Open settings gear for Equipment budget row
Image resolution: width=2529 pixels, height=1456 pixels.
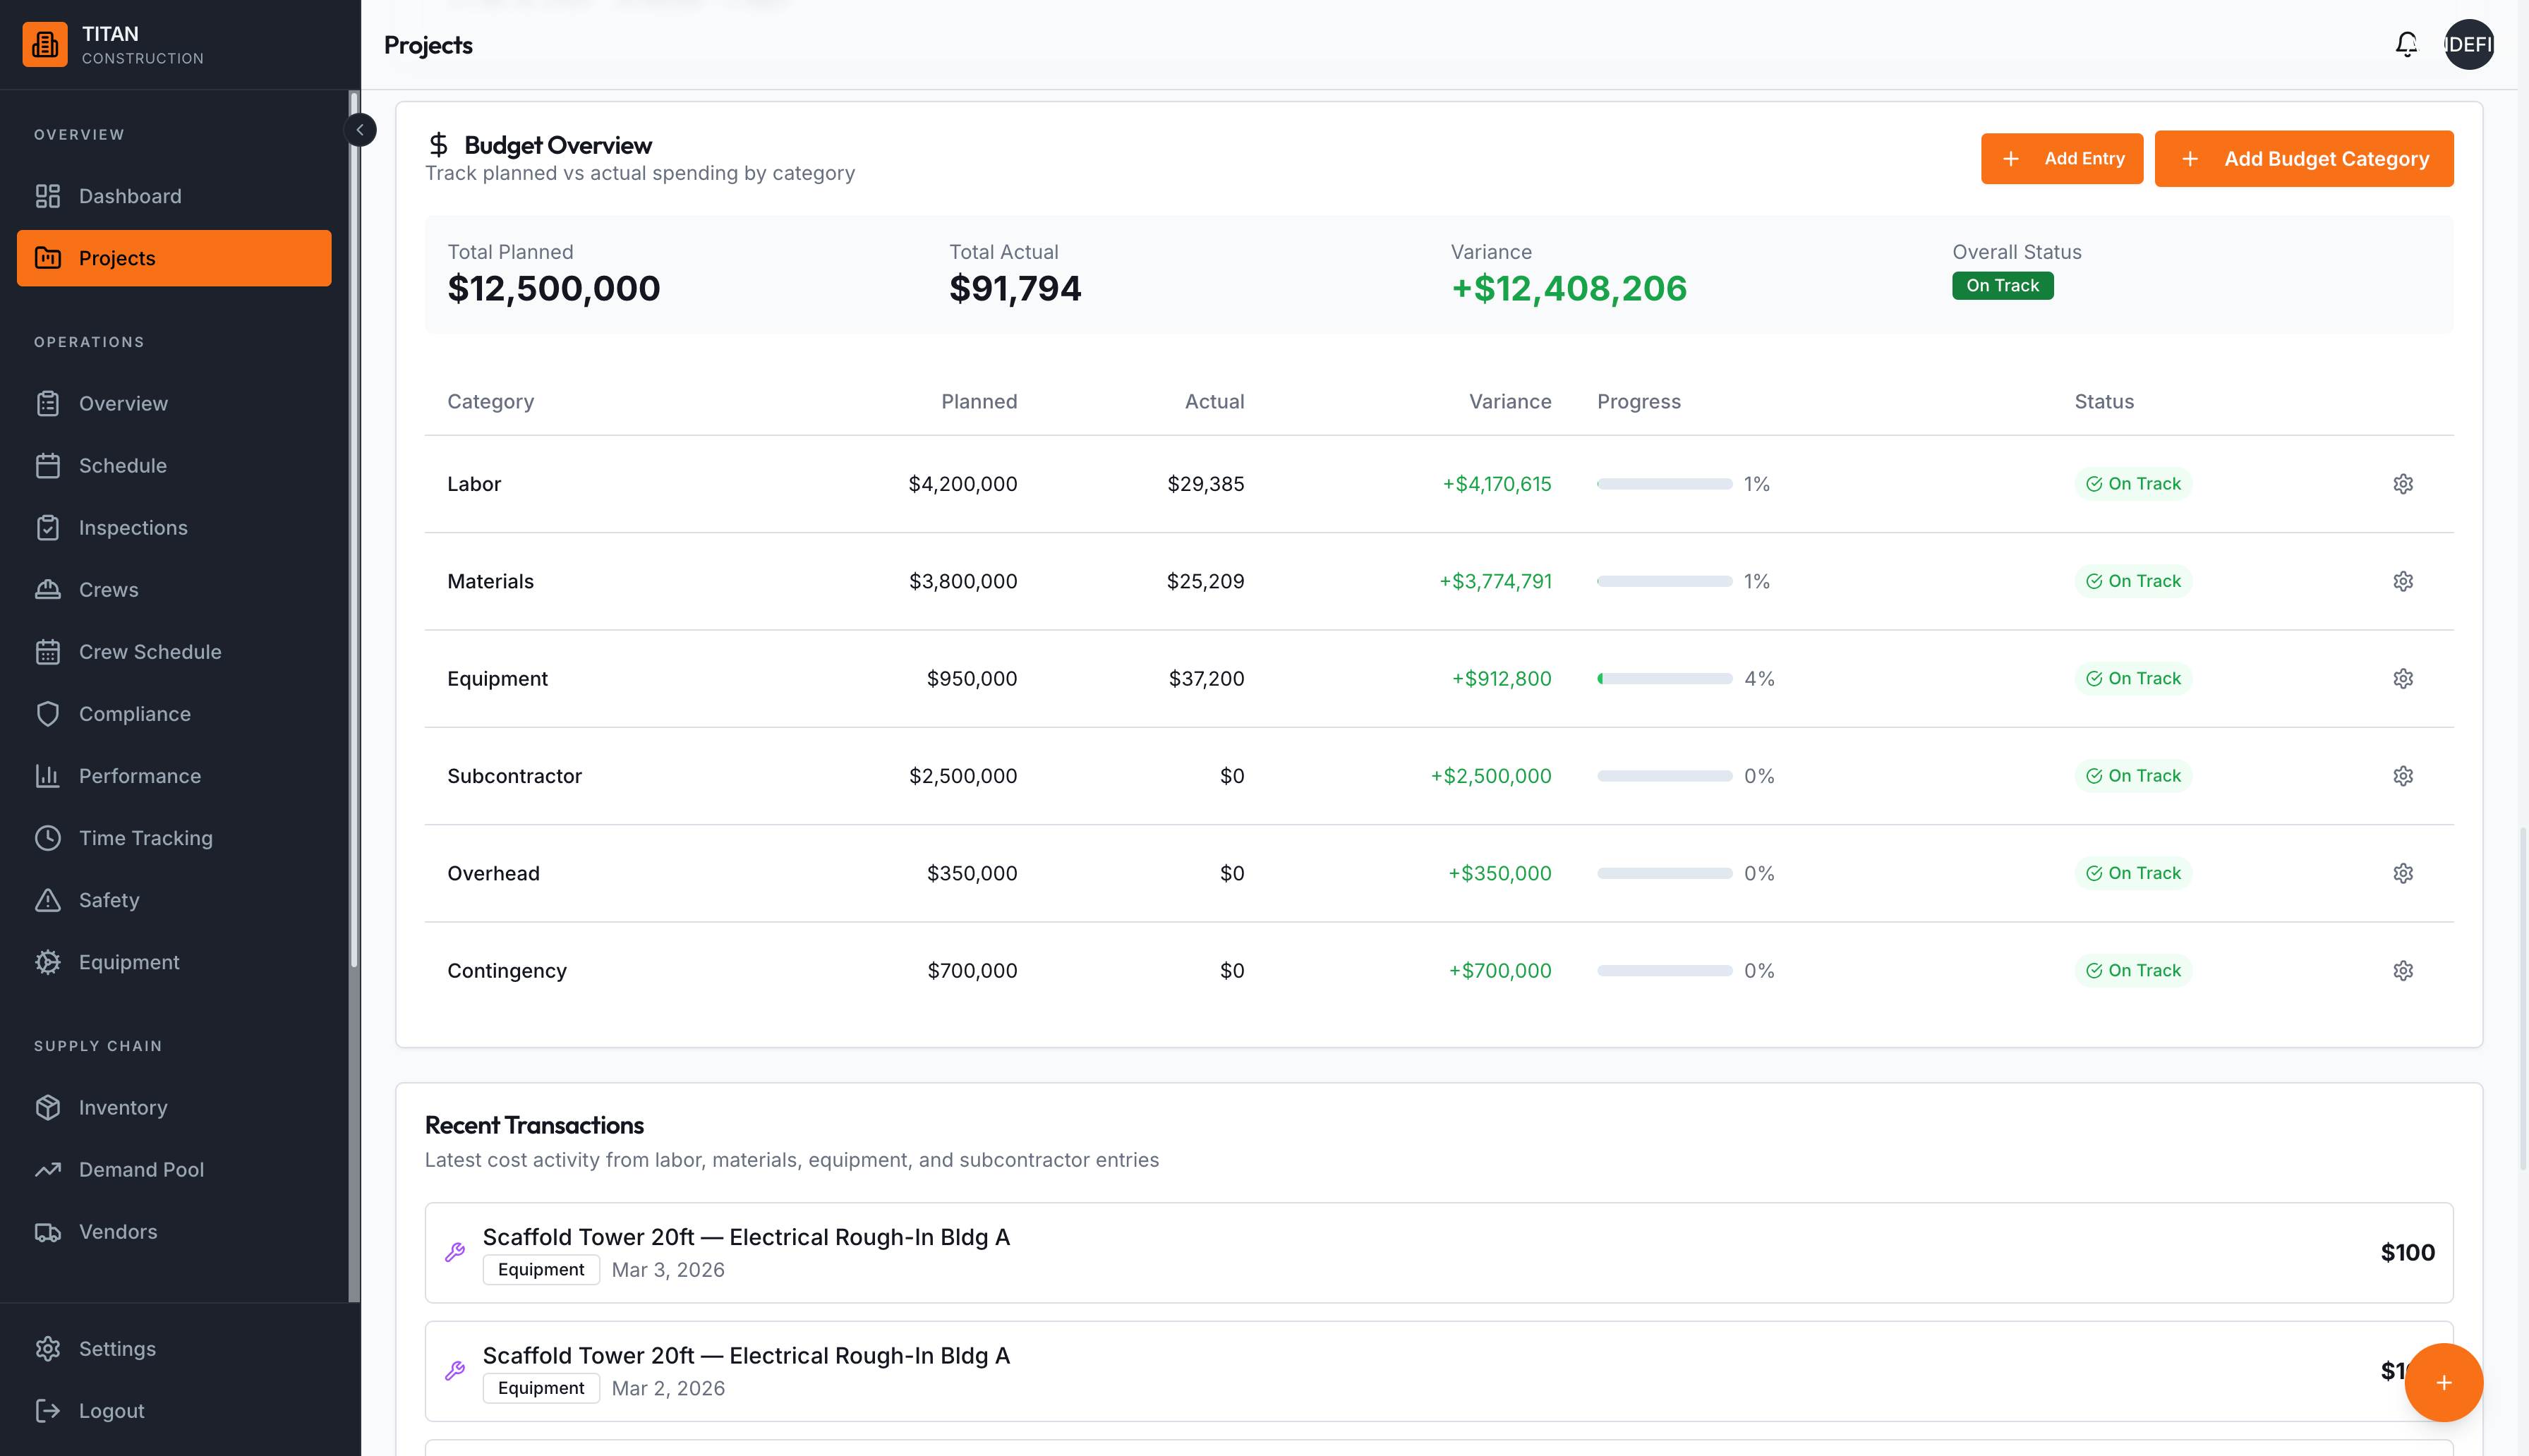[2403, 679]
